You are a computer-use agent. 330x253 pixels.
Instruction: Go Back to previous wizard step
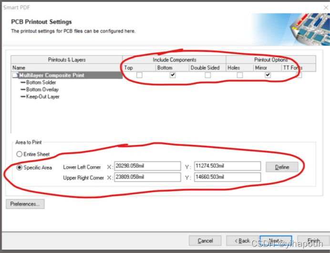[242, 241]
